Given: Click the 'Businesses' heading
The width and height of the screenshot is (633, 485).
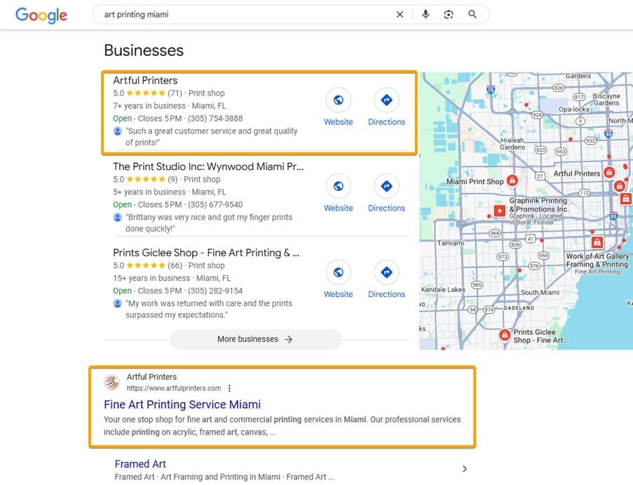Looking at the screenshot, I should pyautogui.click(x=144, y=51).
